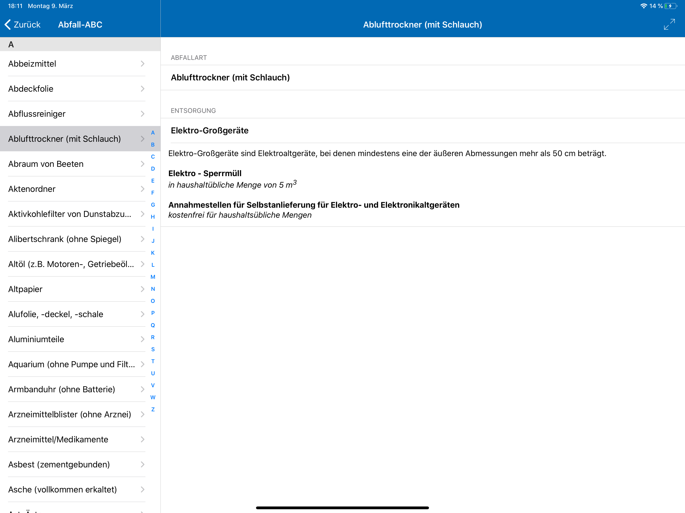Image resolution: width=685 pixels, height=513 pixels.
Task: Jump to letter I in index
Action: pyautogui.click(x=153, y=229)
